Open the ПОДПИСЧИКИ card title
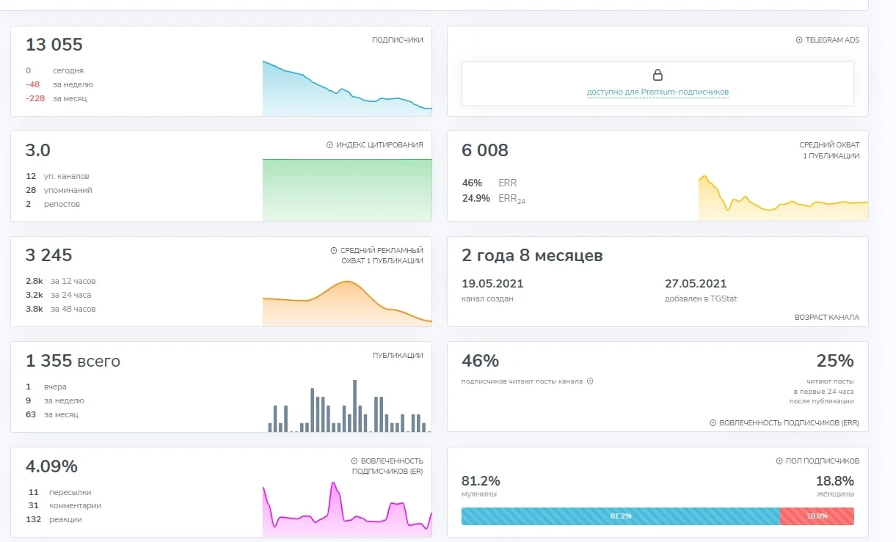Viewport: 896px width, 542px height. 397,40
